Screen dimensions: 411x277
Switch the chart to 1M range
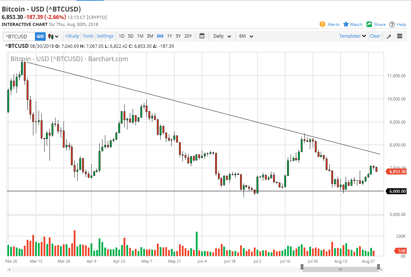(140, 36)
